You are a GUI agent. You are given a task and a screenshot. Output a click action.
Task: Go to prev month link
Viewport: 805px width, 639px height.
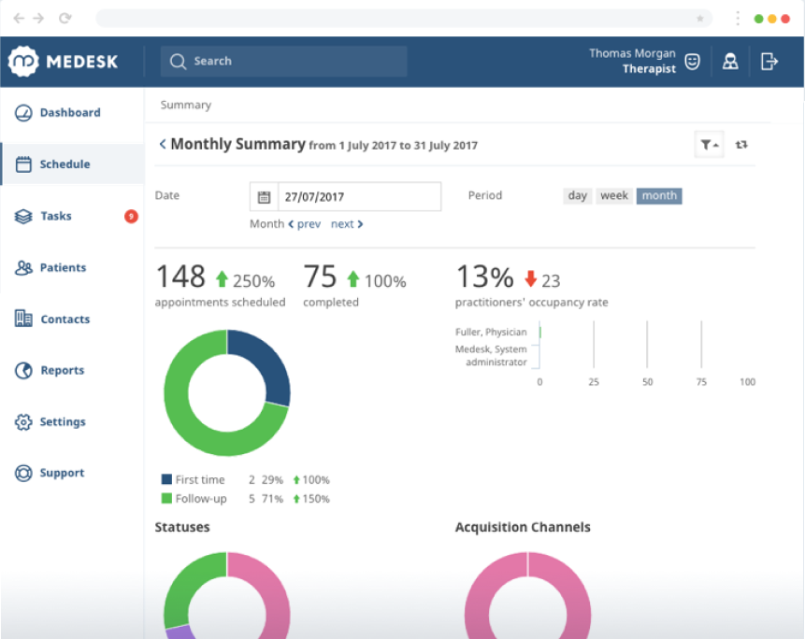pos(305,224)
